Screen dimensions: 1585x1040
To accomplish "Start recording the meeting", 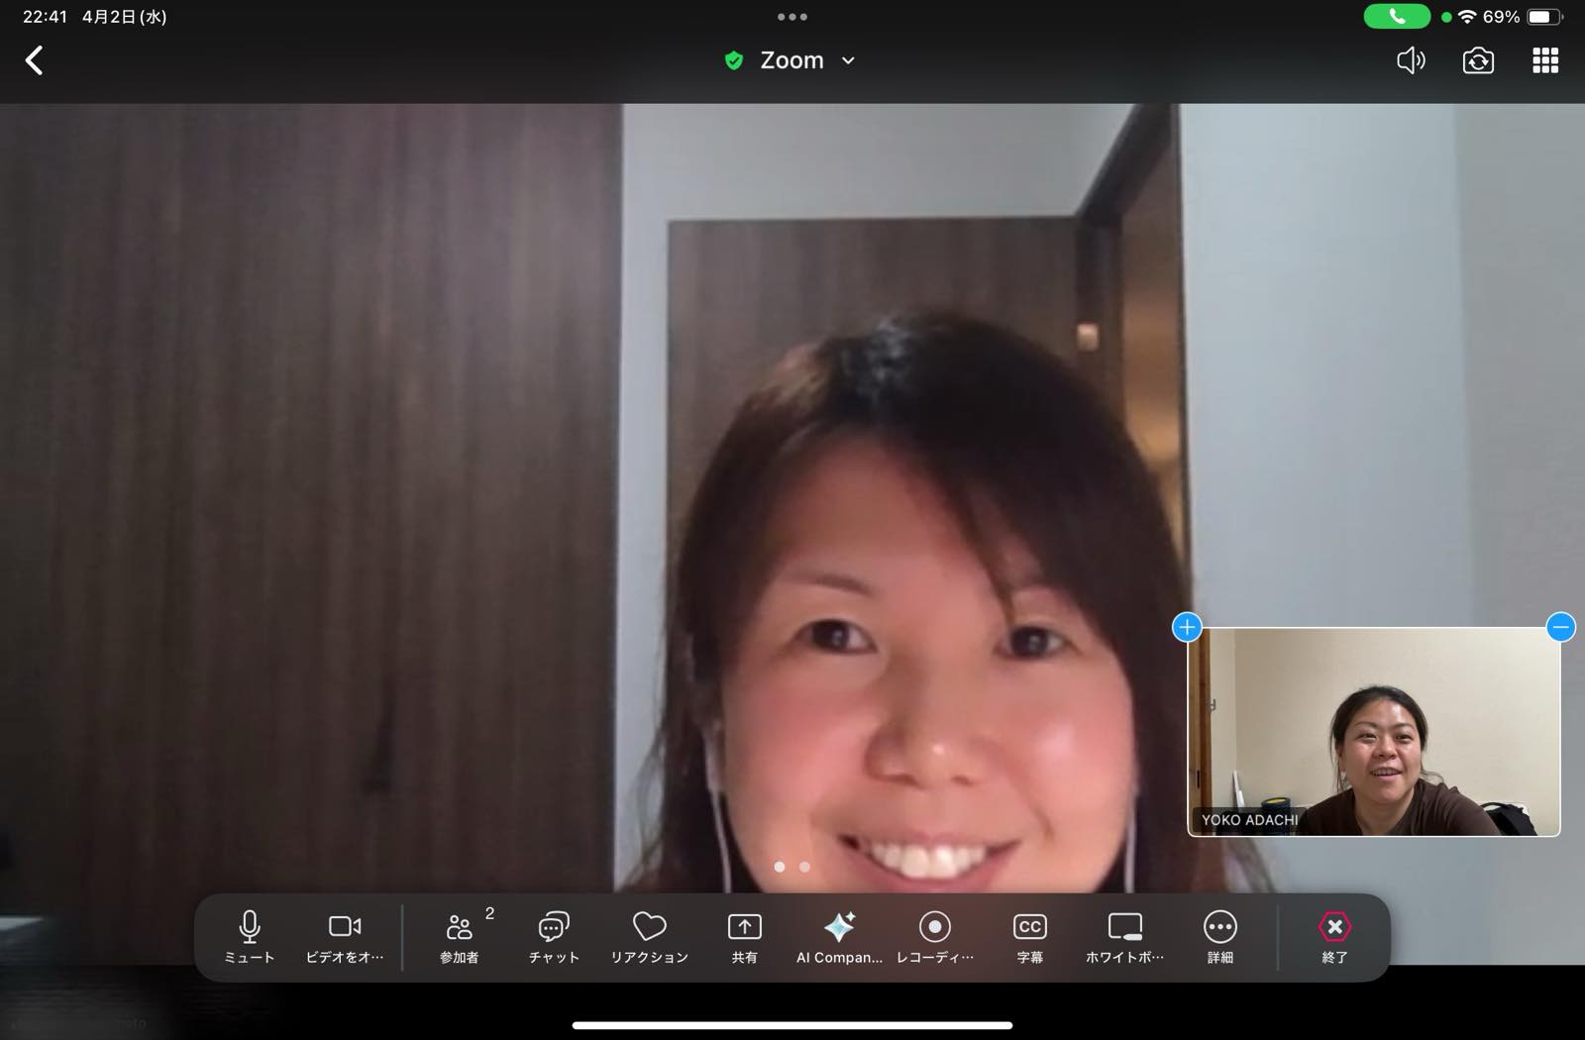I will click(x=934, y=936).
